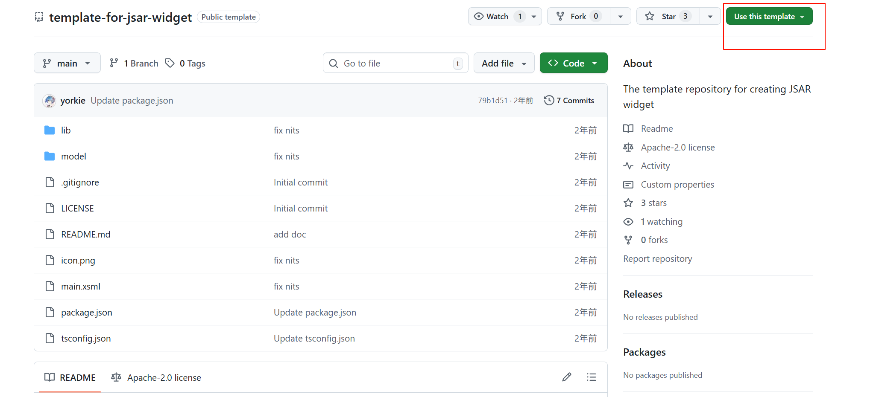
Task: Click the template-for-jsar-widget repository title
Action: click(x=120, y=17)
